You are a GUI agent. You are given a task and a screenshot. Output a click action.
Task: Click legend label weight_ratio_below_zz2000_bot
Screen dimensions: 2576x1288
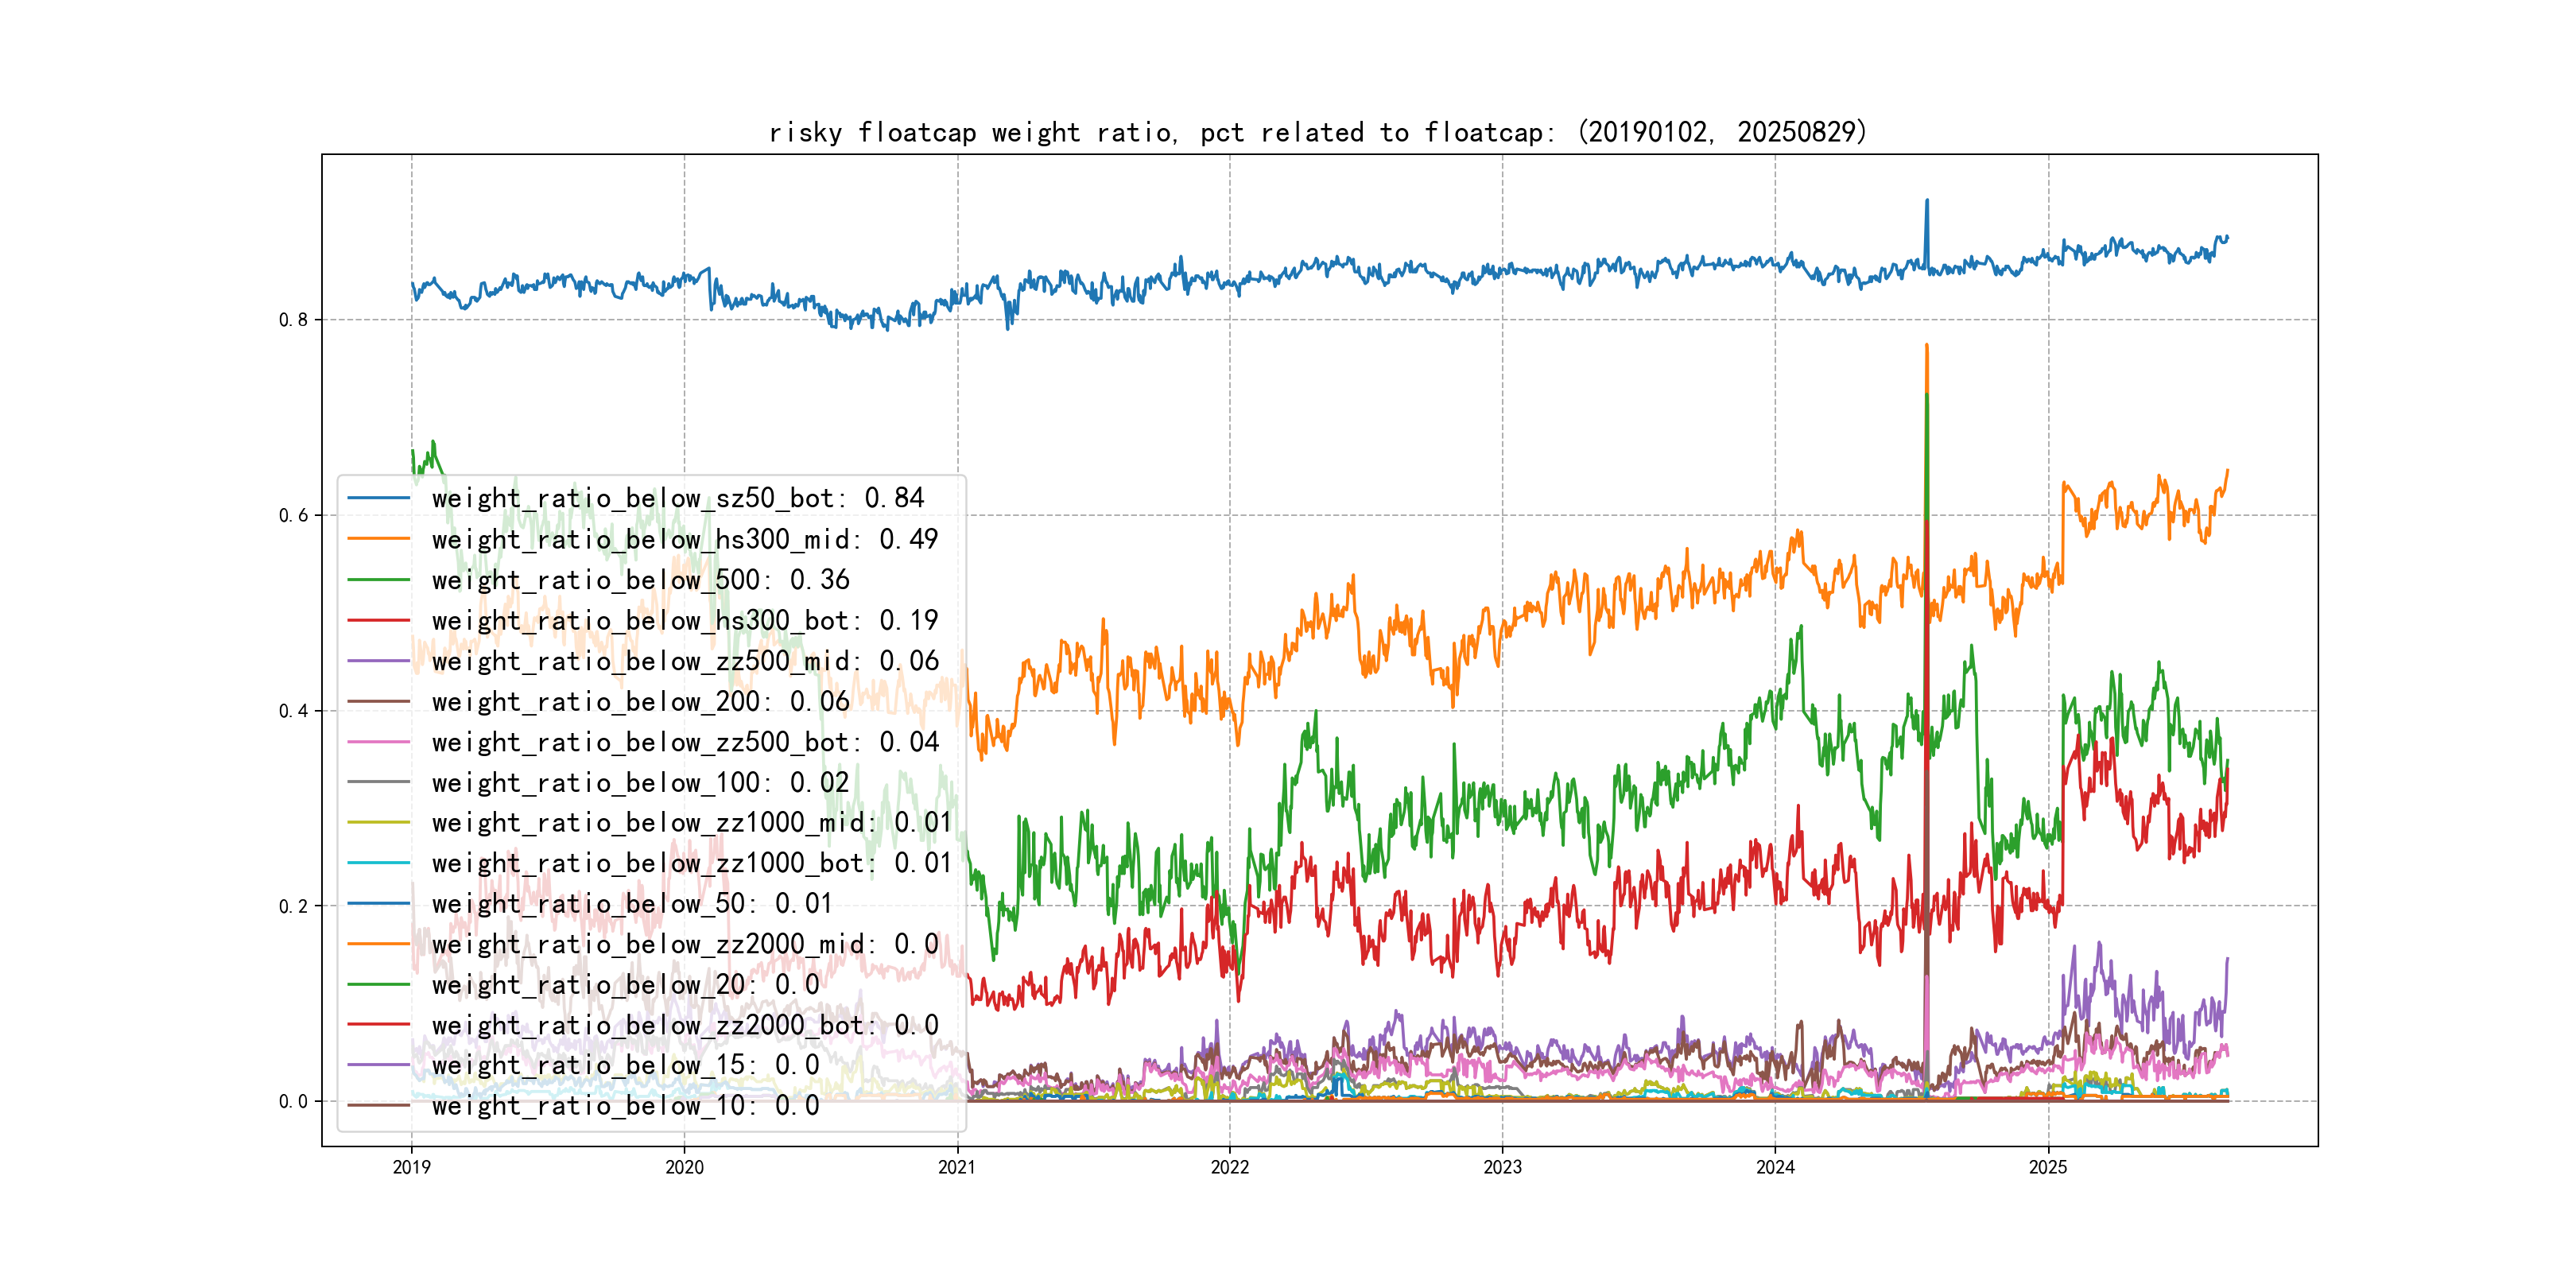pos(684,1025)
